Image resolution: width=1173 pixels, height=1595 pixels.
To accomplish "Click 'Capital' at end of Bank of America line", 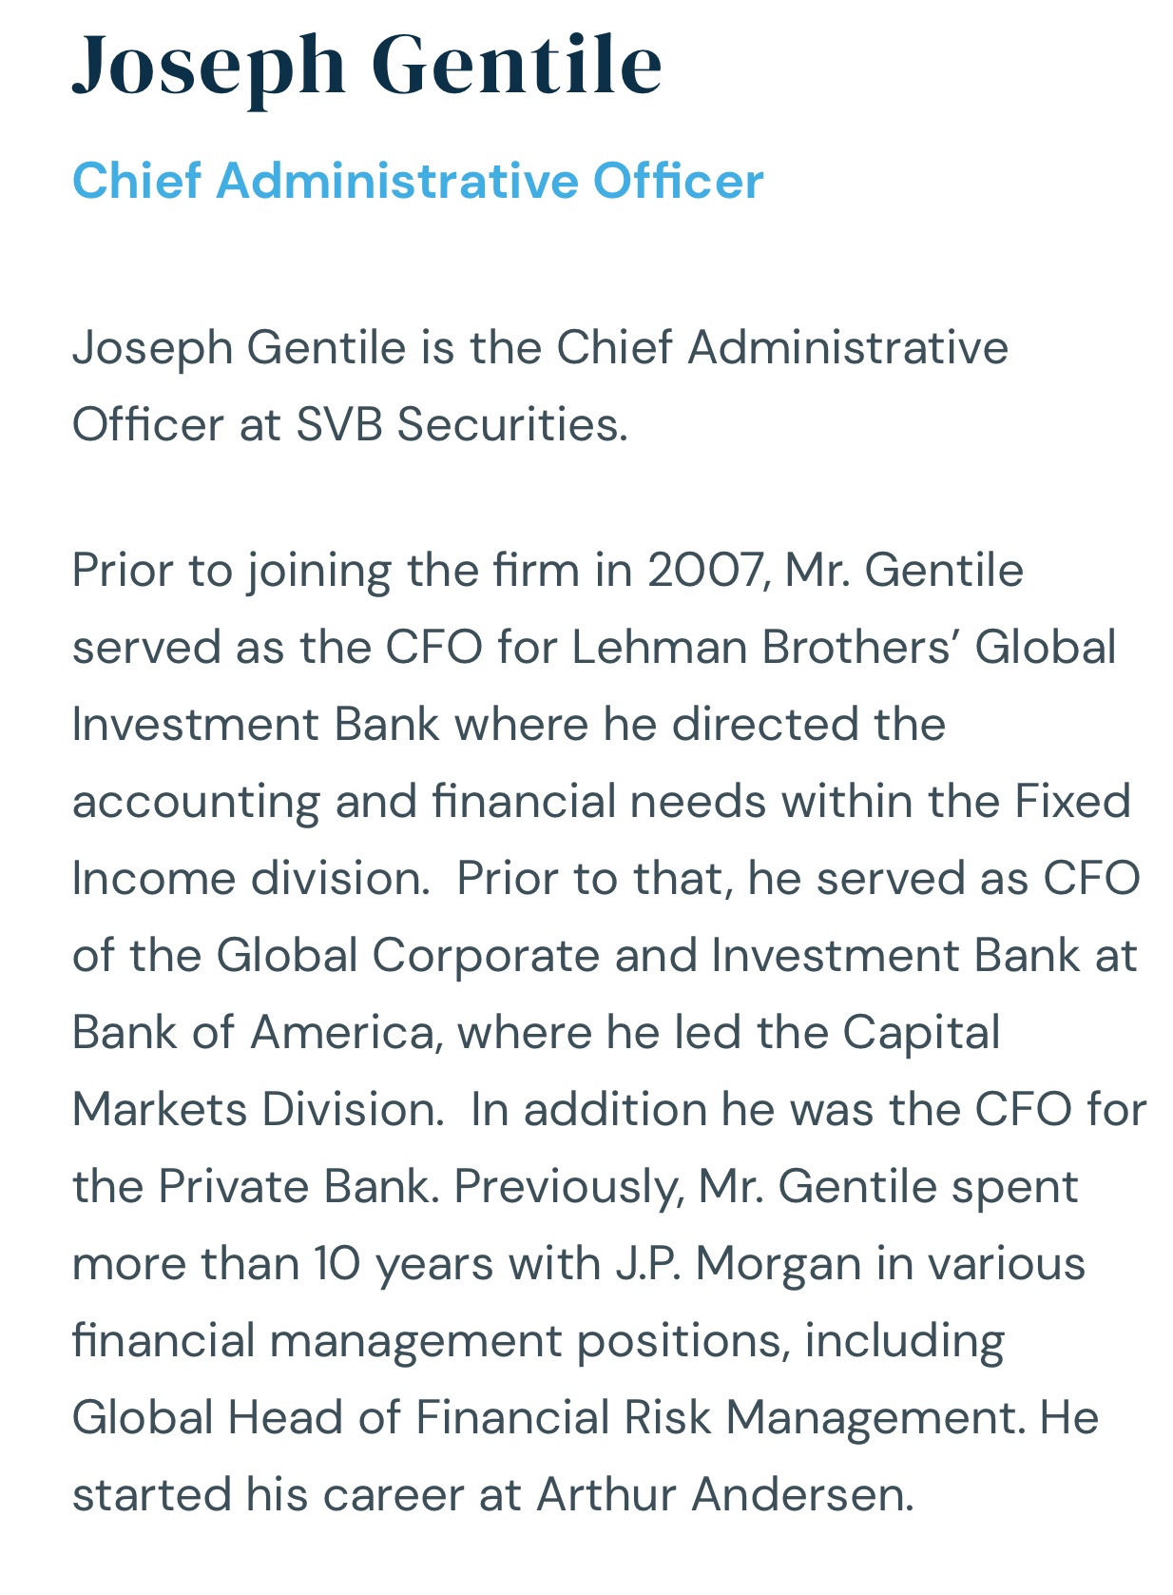I will click(x=921, y=1033).
